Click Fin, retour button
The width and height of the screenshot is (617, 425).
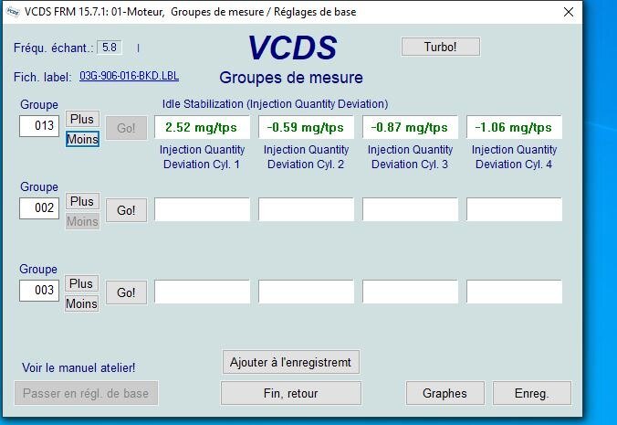(x=291, y=393)
